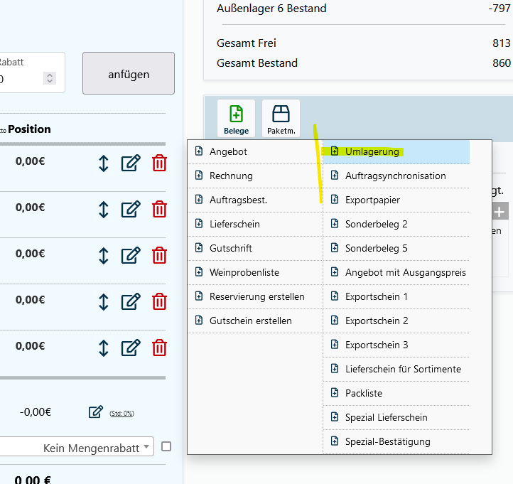
Task: Select Umlagerung from the menu
Action: [372, 151]
